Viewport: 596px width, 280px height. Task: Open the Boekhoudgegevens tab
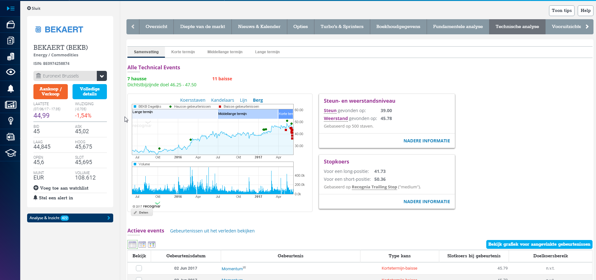[x=398, y=27]
